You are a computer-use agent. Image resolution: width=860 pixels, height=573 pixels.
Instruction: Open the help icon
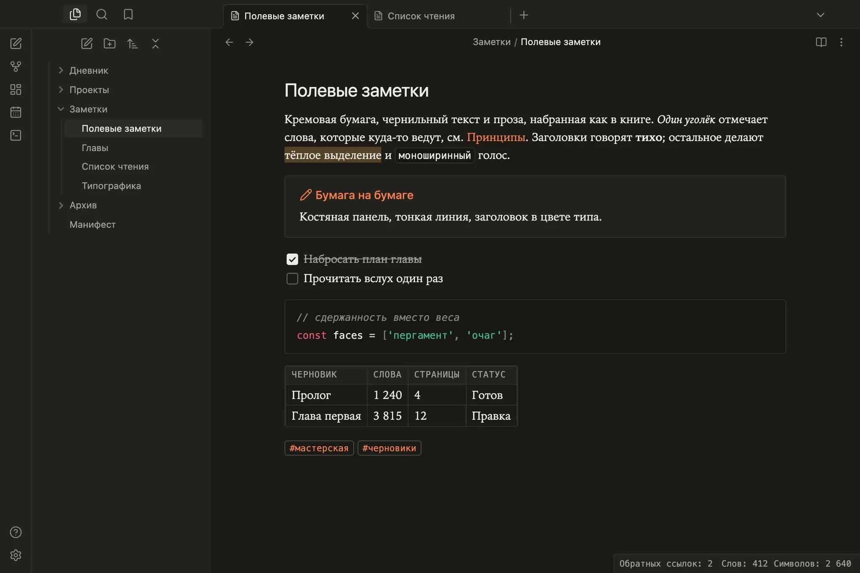[x=16, y=532]
